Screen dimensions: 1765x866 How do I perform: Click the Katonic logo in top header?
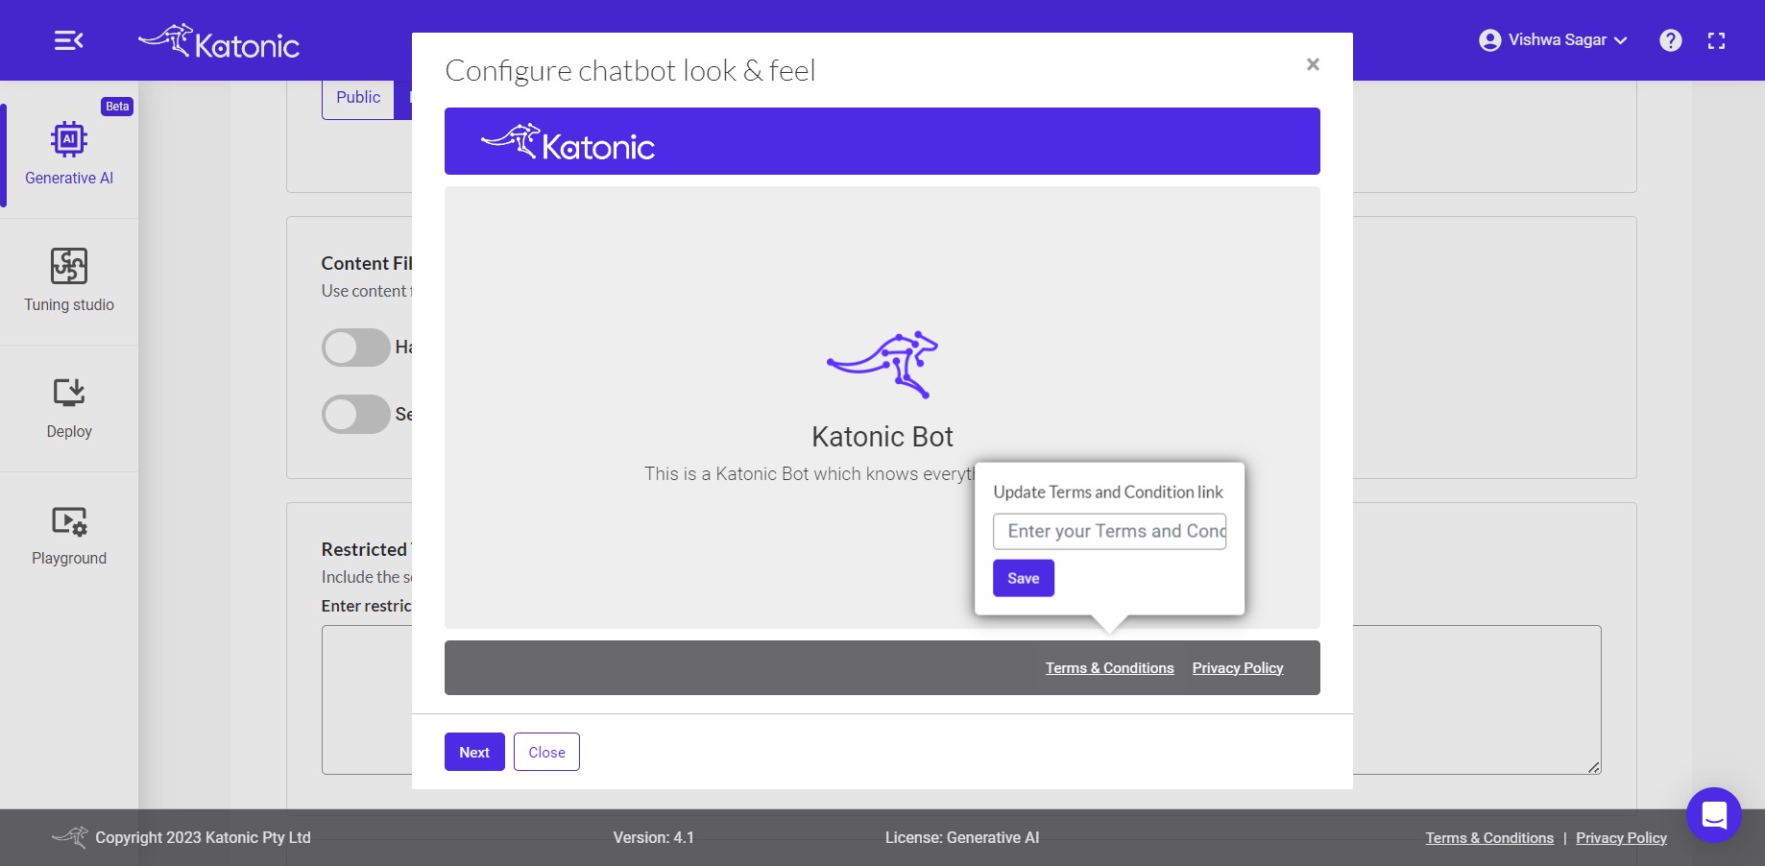219,42
